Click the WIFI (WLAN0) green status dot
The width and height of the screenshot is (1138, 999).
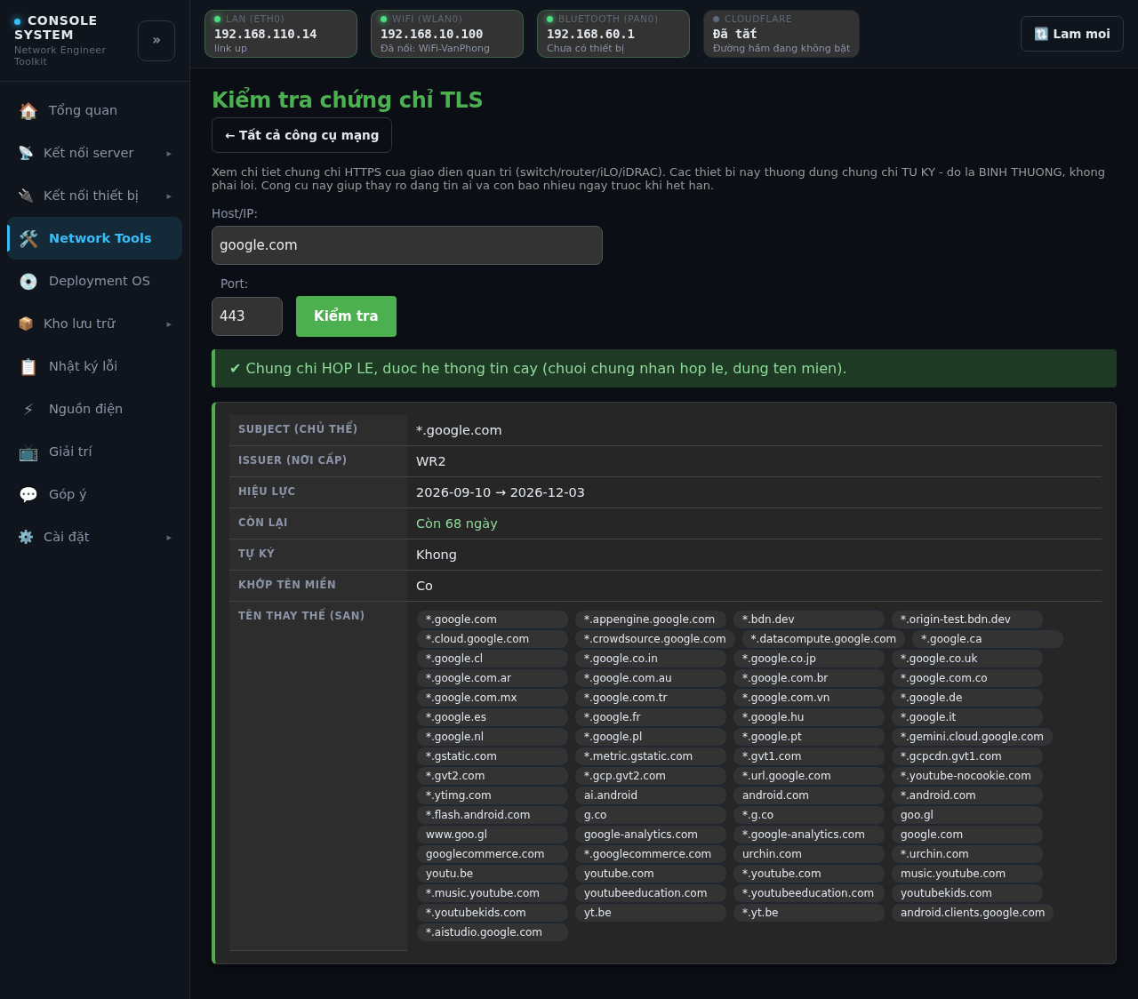384,19
